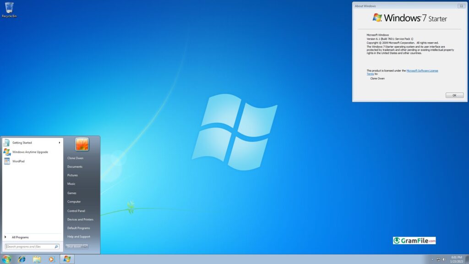Expand hidden icons in the system tray

pos(432,259)
